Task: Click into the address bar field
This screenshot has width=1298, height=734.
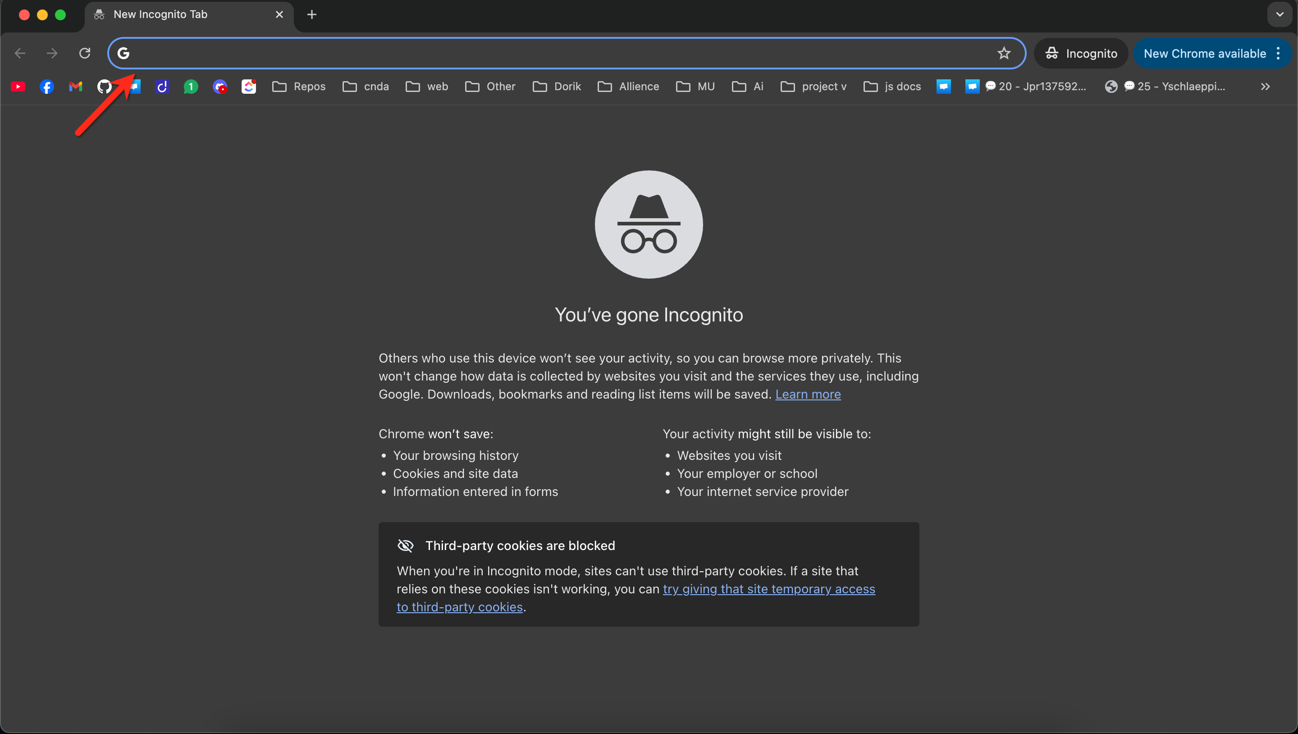Action: [x=554, y=53]
